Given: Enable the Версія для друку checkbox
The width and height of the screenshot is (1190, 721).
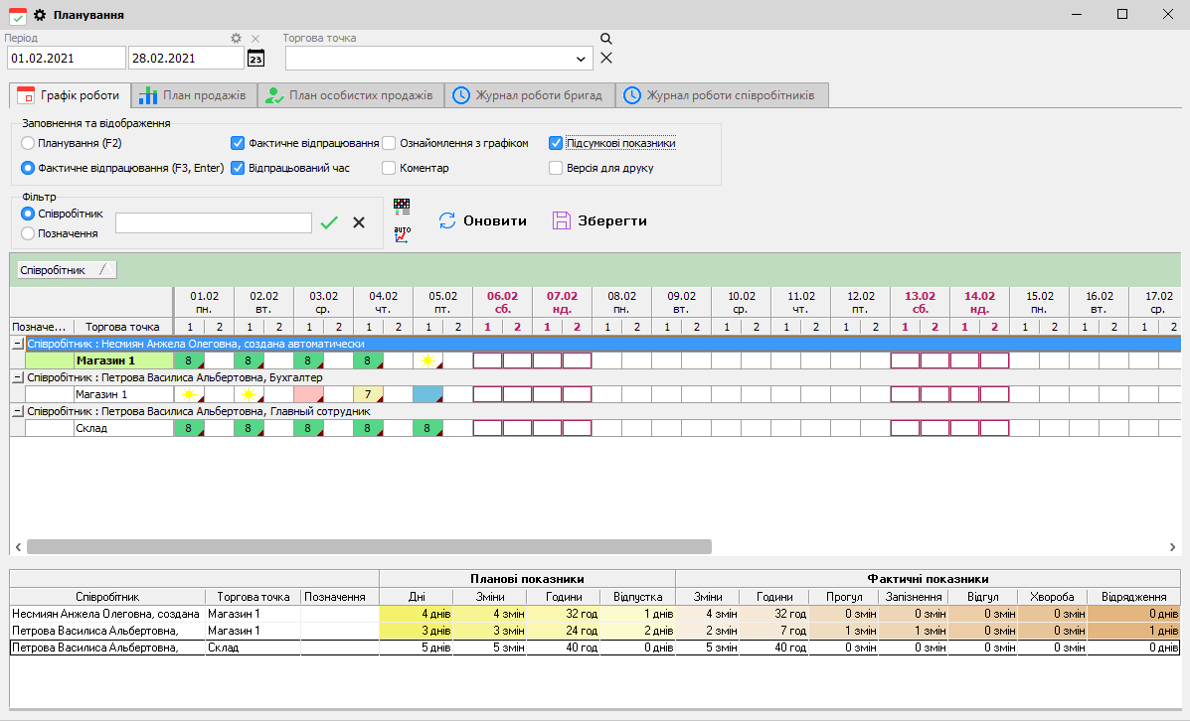Looking at the screenshot, I should click(x=557, y=168).
